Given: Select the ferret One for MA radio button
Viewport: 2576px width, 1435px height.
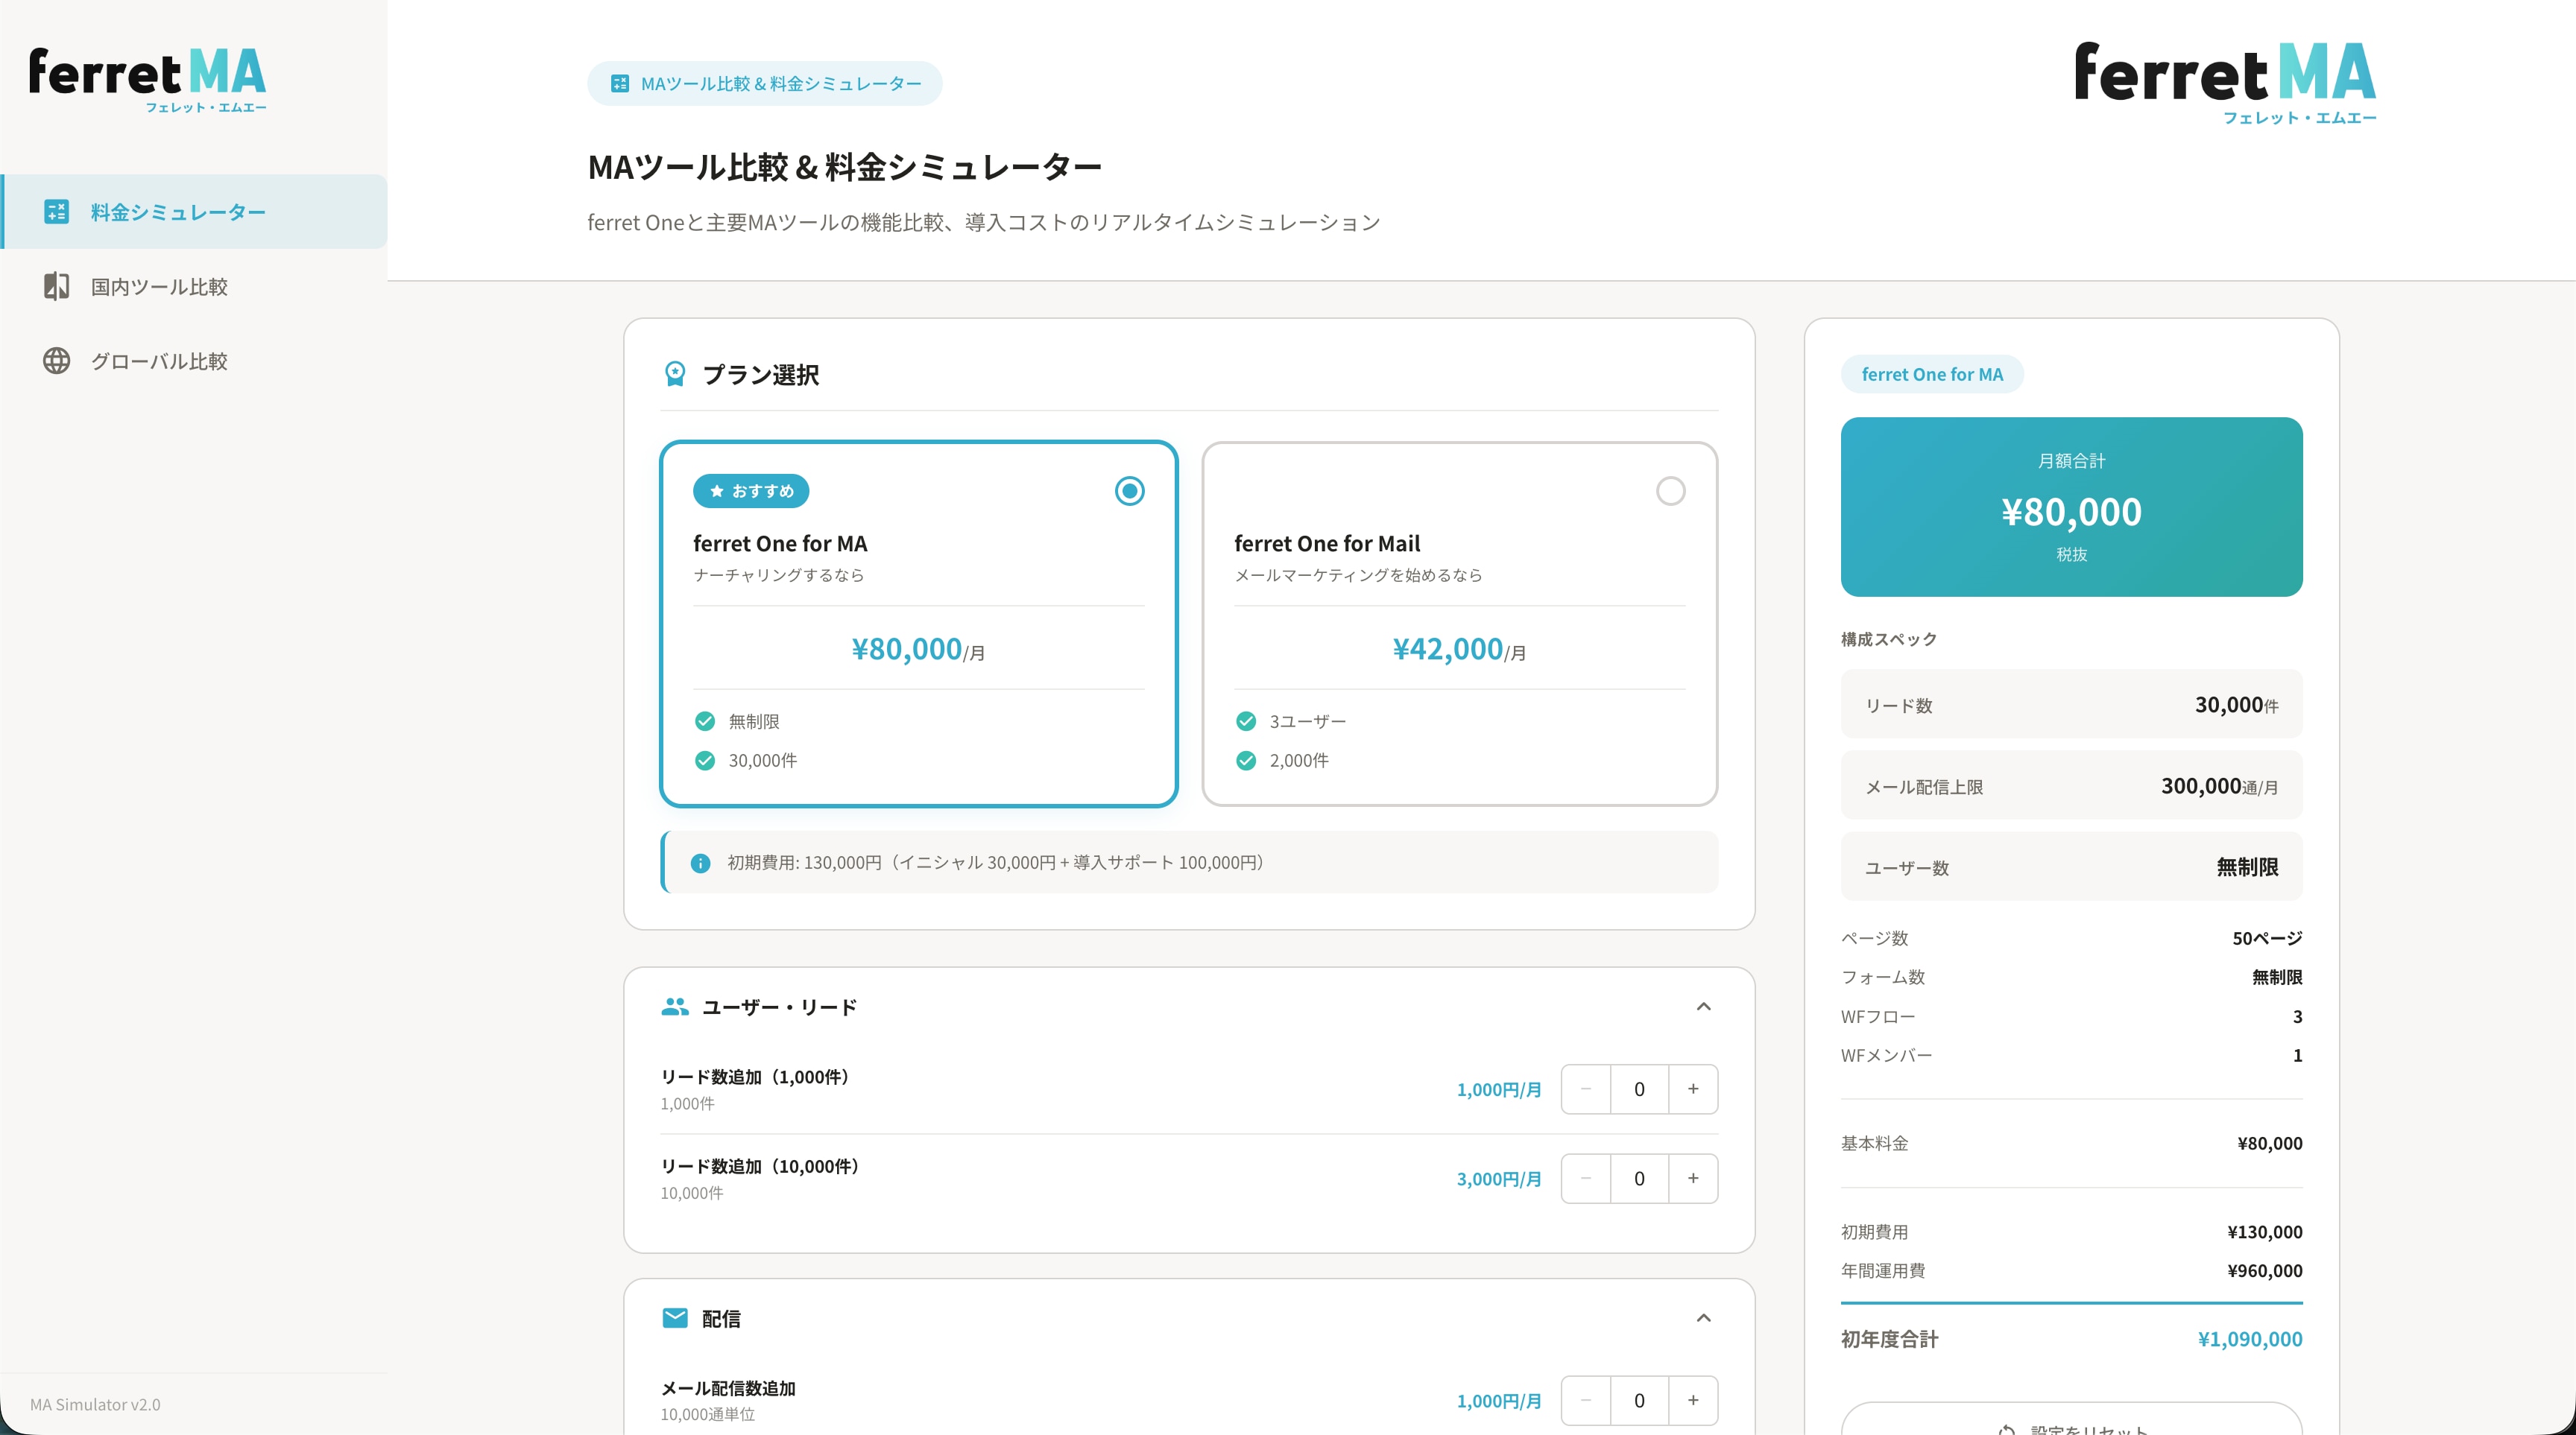Looking at the screenshot, I should [1129, 491].
